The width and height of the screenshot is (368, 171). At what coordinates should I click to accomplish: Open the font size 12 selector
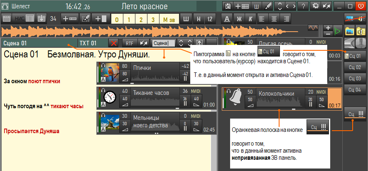pyautogui.click(x=210, y=19)
